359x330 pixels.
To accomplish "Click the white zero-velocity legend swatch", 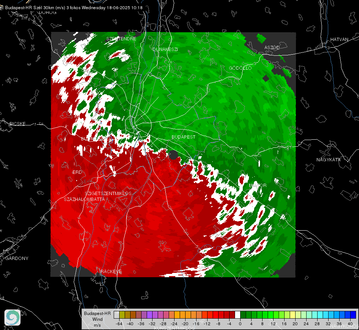I will 238,315.
